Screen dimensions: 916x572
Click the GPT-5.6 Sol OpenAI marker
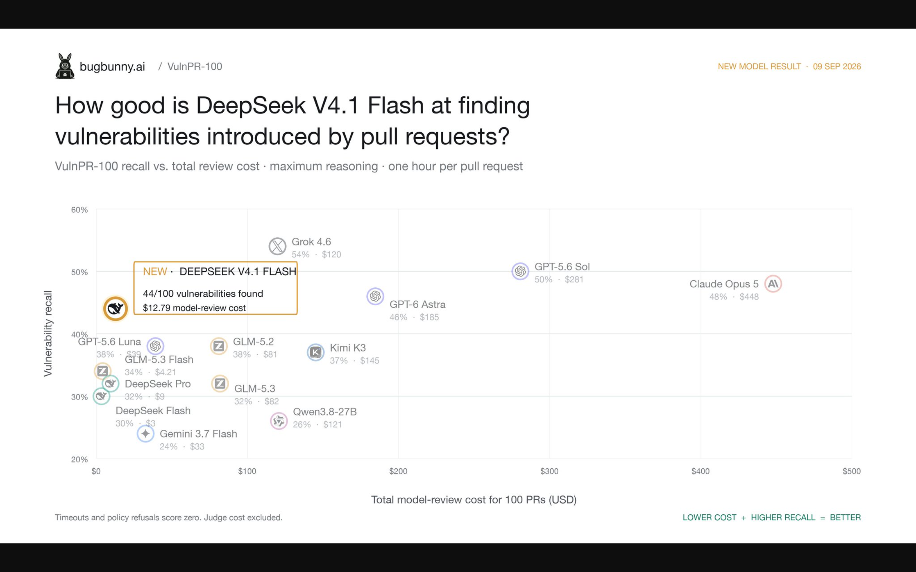[x=520, y=271]
